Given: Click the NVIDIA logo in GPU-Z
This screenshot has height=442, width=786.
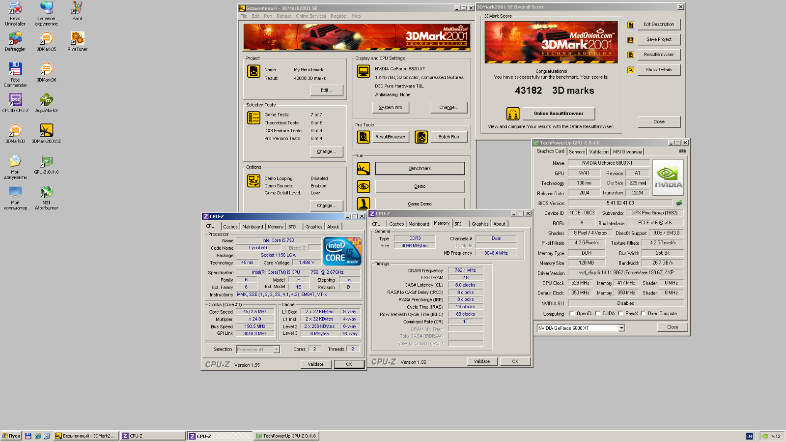Looking at the screenshot, I should (x=668, y=177).
